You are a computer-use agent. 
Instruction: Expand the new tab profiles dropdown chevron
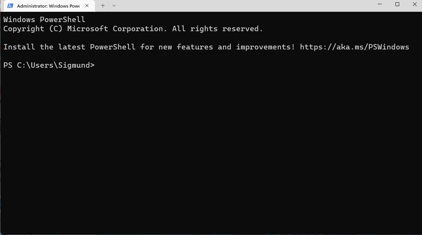(114, 6)
